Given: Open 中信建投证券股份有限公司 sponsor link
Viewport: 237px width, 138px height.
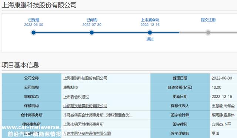Looking at the screenshot, I should point(85,106).
